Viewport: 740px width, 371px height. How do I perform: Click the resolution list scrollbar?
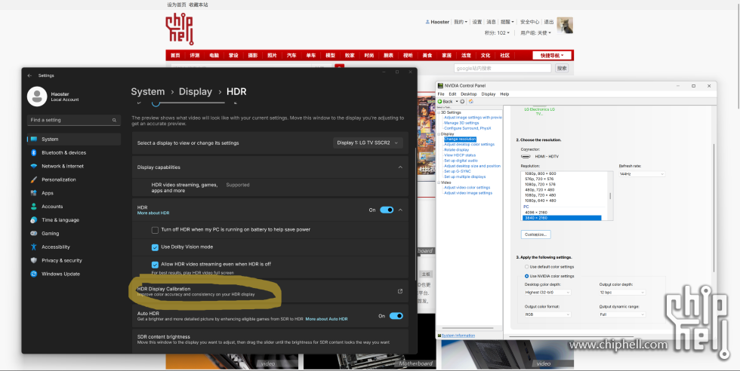pyautogui.click(x=610, y=195)
